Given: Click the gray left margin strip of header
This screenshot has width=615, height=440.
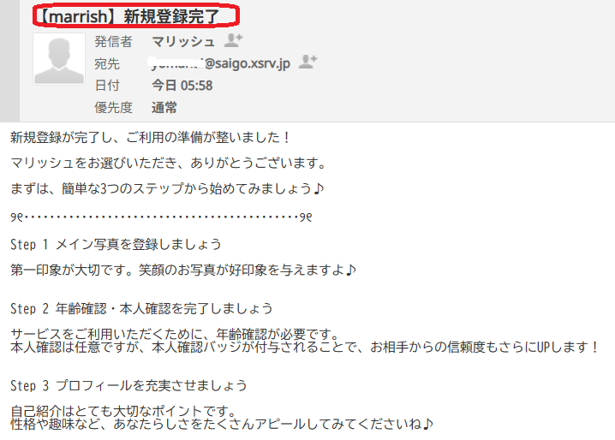Looking at the screenshot, I should click(x=9, y=61).
